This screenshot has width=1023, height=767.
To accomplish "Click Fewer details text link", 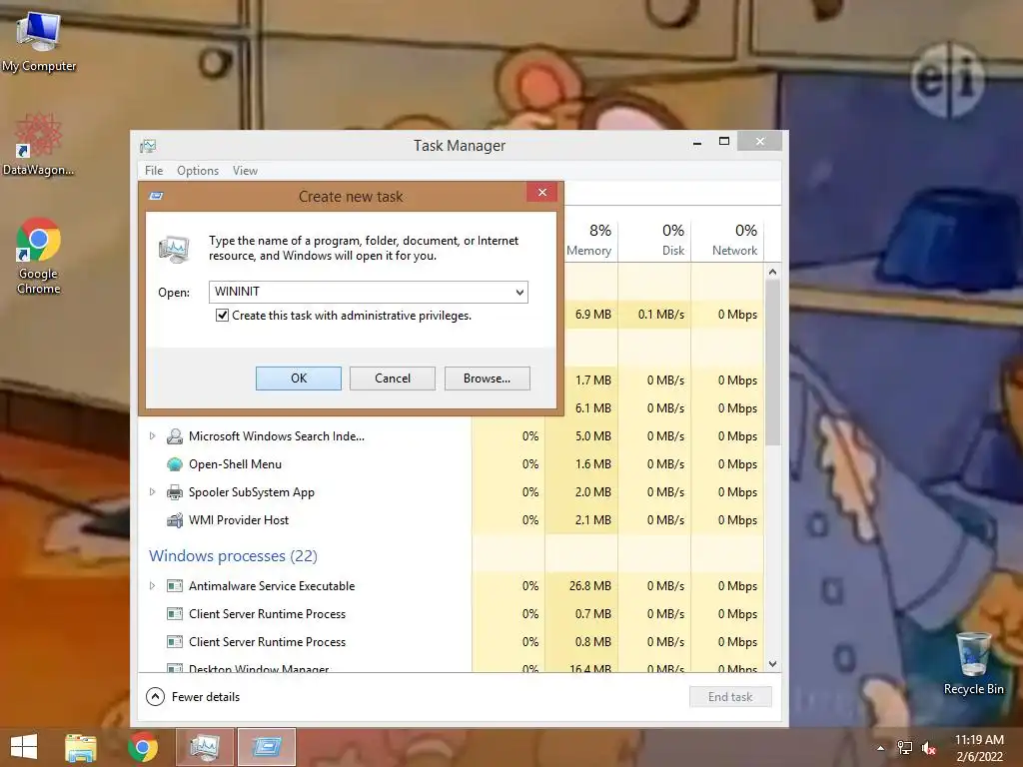I will tap(206, 696).
